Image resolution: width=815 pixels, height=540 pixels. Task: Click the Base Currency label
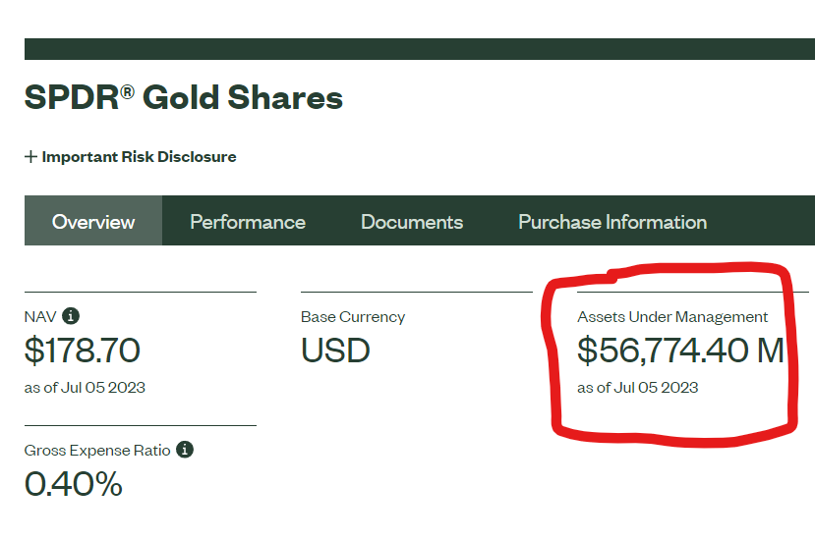(353, 317)
